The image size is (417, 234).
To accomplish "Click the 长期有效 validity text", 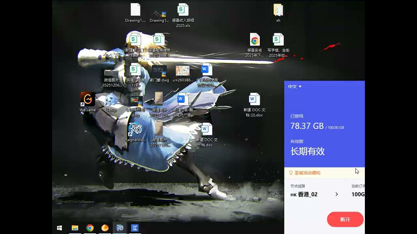I will pyautogui.click(x=308, y=151).
